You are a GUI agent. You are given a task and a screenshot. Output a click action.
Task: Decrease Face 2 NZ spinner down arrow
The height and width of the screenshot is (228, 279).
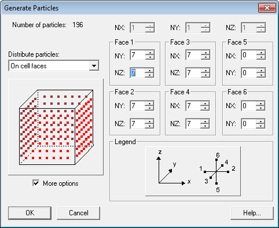[150, 126]
